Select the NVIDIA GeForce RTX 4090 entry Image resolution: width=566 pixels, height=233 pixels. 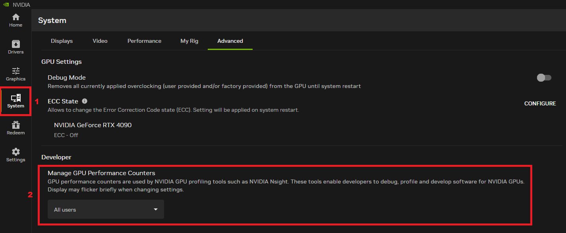(x=93, y=125)
